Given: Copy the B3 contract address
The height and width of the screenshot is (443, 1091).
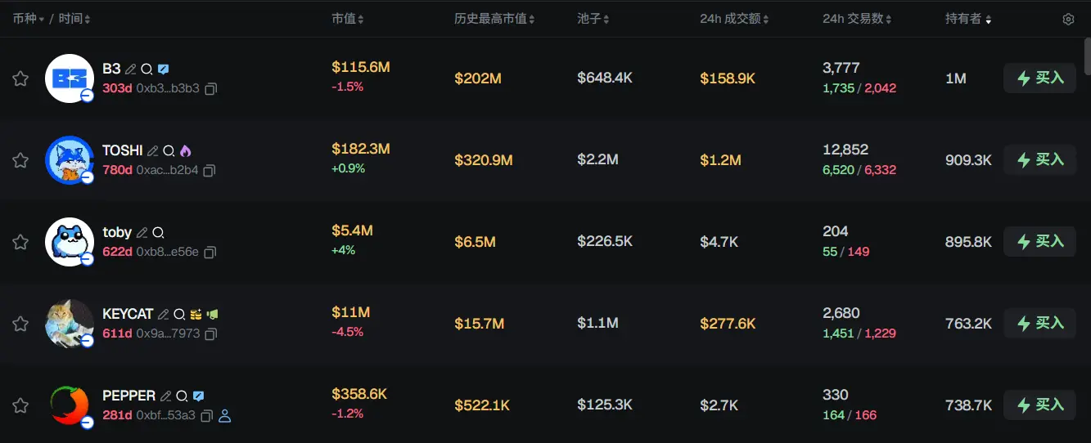Looking at the screenshot, I should (x=210, y=88).
